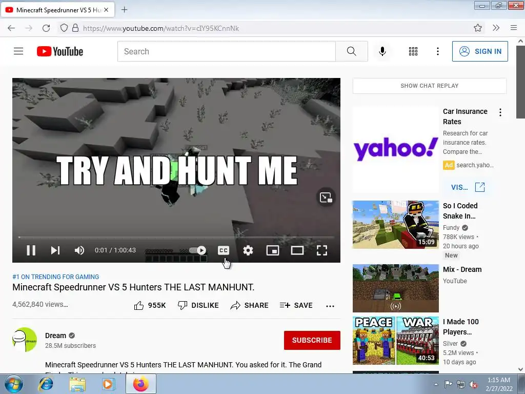This screenshot has width=525, height=394.
Task: Activate the miniplayer mode
Action: 273,250
